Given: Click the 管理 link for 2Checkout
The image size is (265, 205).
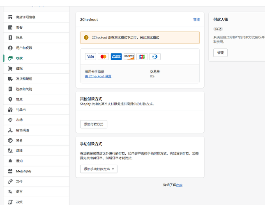Looking at the screenshot, I should tap(196, 20).
